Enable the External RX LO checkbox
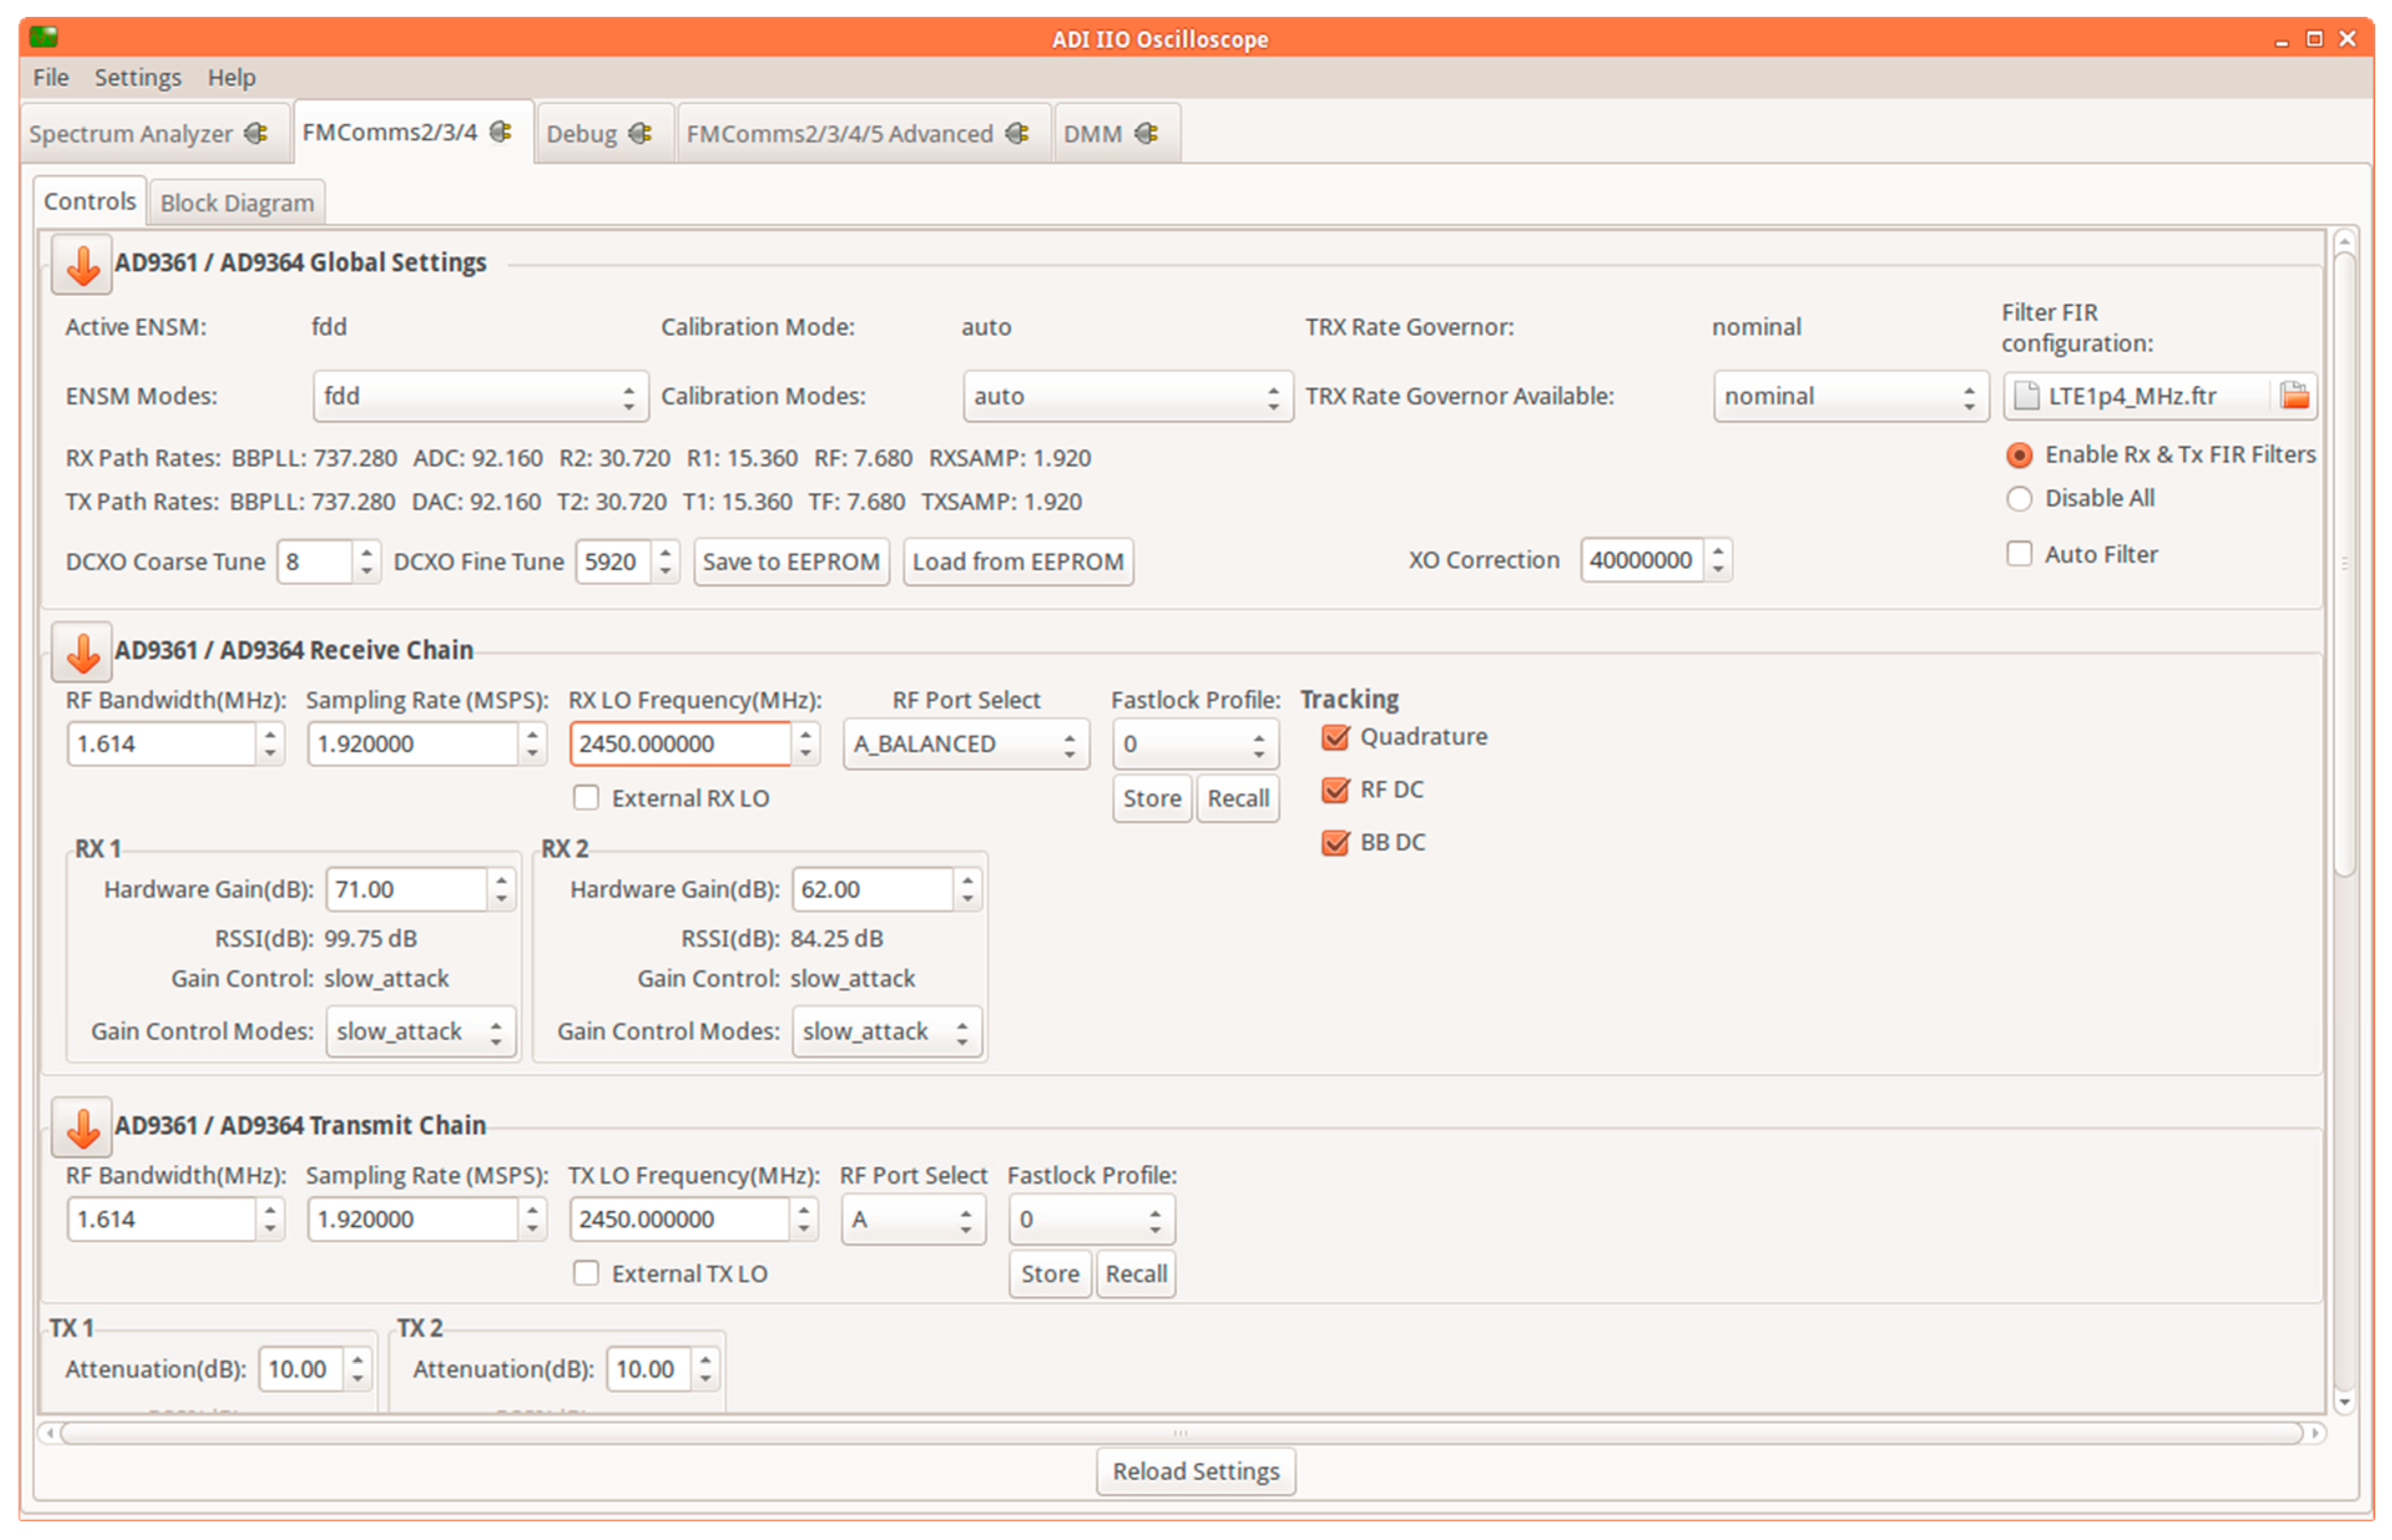The image size is (2392, 1540). coord(586,798)
